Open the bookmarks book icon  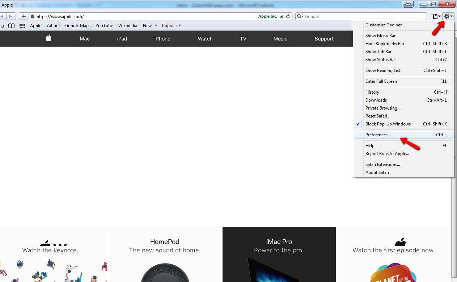12,26
